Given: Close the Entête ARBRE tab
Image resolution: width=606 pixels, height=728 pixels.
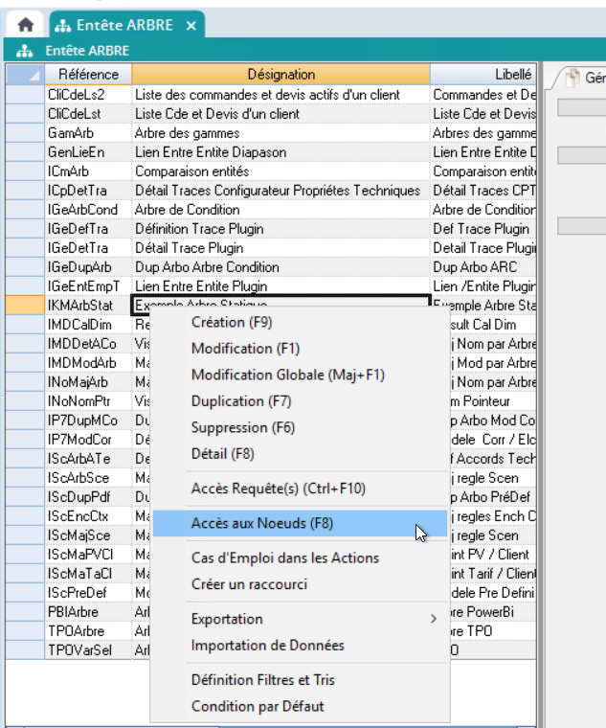Looking at the screenshot, I should coord(191,26).
